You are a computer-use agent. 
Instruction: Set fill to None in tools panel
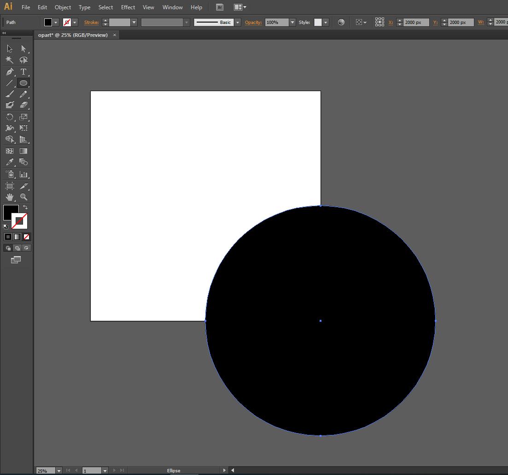coord(26,237)
